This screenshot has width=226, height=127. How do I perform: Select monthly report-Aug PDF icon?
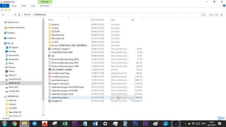(49, 73)
